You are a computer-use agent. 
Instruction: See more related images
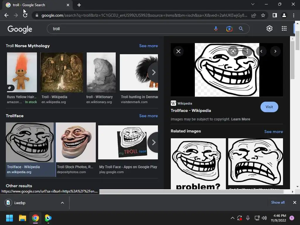[x=274, y=132]
